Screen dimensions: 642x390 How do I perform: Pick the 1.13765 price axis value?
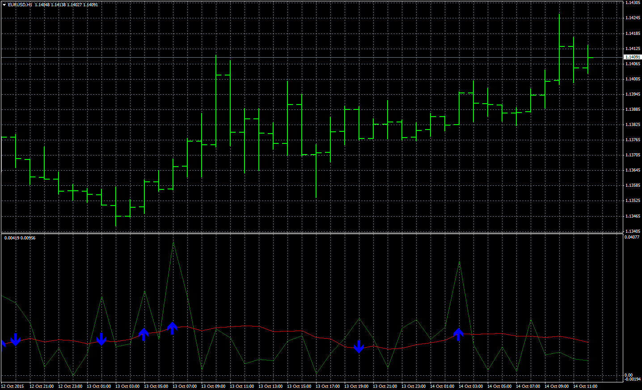tap(633, 140)
